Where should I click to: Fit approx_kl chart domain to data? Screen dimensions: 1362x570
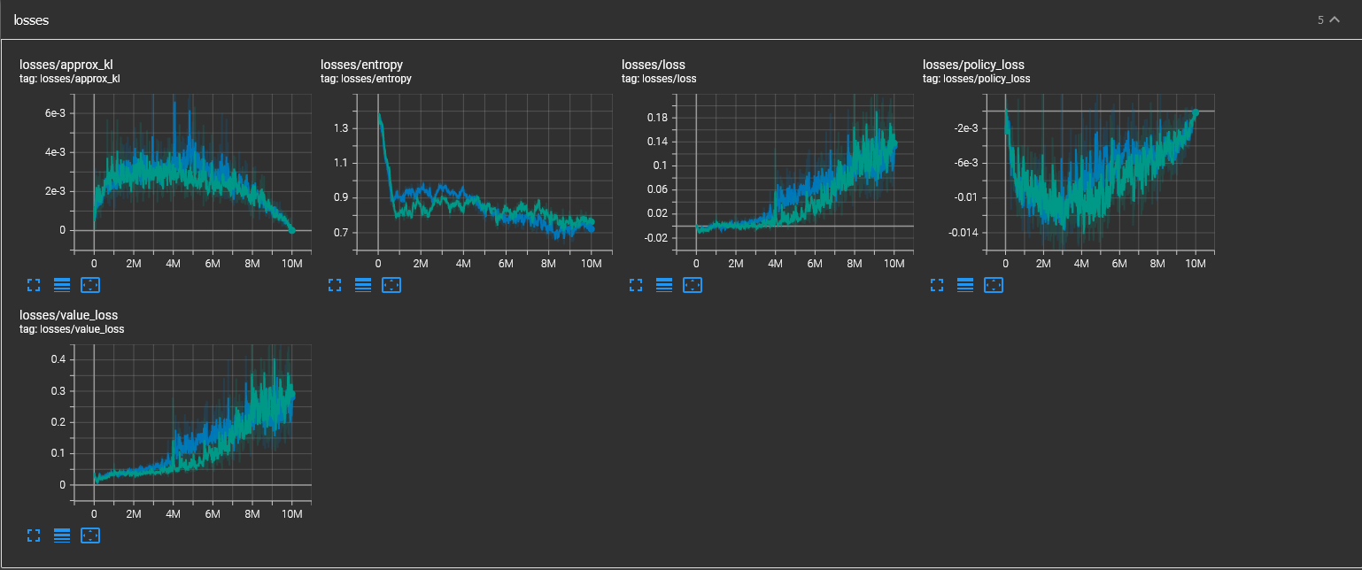pos(90,285)
